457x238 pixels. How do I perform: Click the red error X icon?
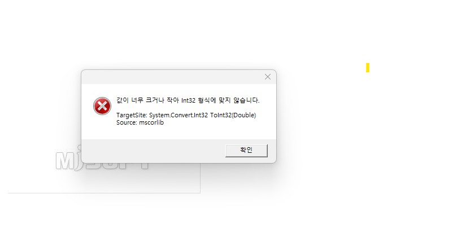point(102,106)
